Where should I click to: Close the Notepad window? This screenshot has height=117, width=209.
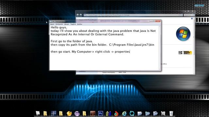[x=158, y=21]
